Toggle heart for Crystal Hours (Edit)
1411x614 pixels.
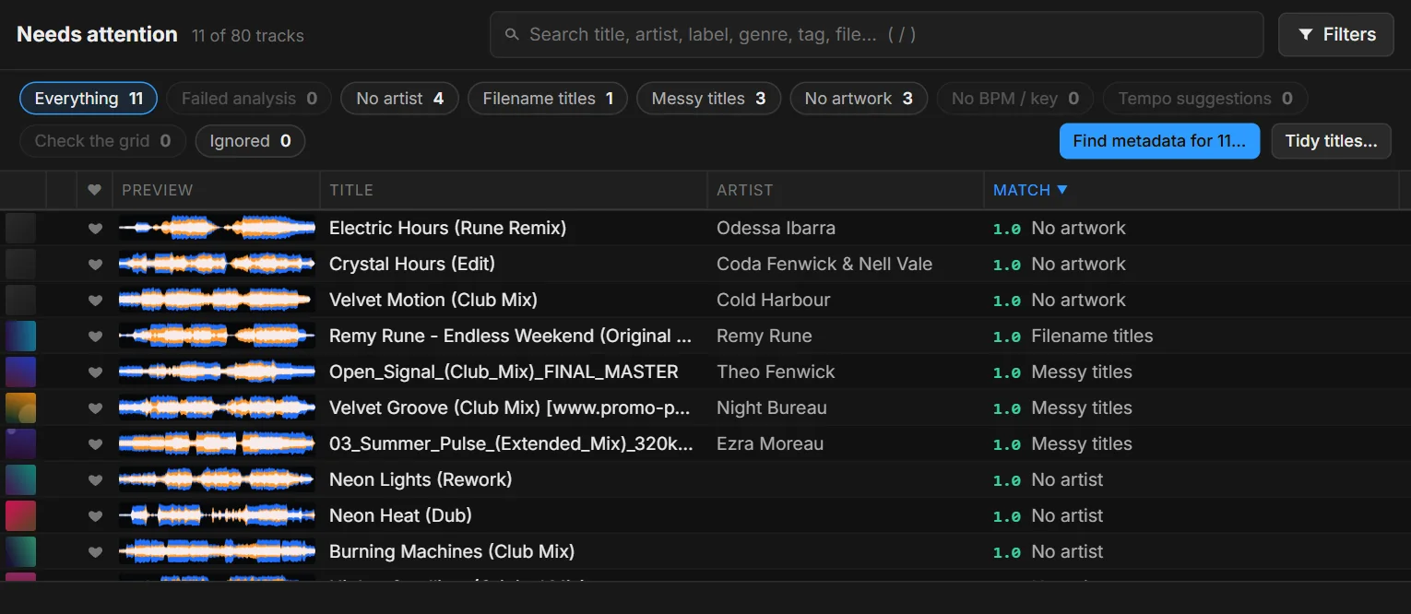[95, 265]
